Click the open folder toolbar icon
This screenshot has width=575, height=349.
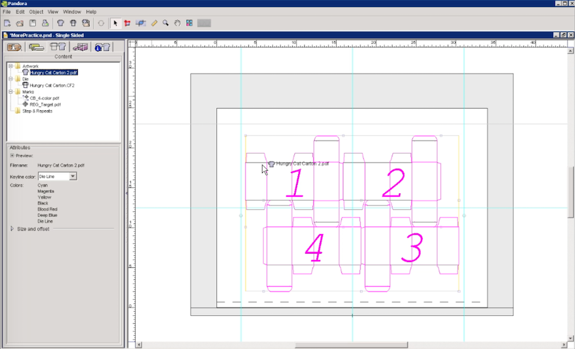(x=20, y=23)
